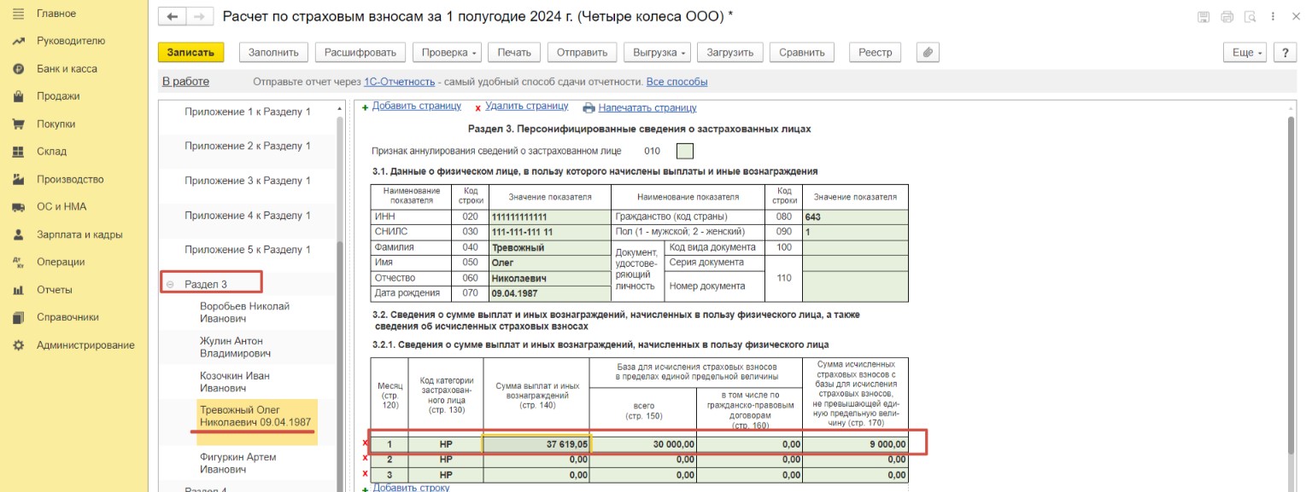Click the Печать button
Image resolution: width=1312 pixels, height=492 pixels.
click(x=514, y=52)
